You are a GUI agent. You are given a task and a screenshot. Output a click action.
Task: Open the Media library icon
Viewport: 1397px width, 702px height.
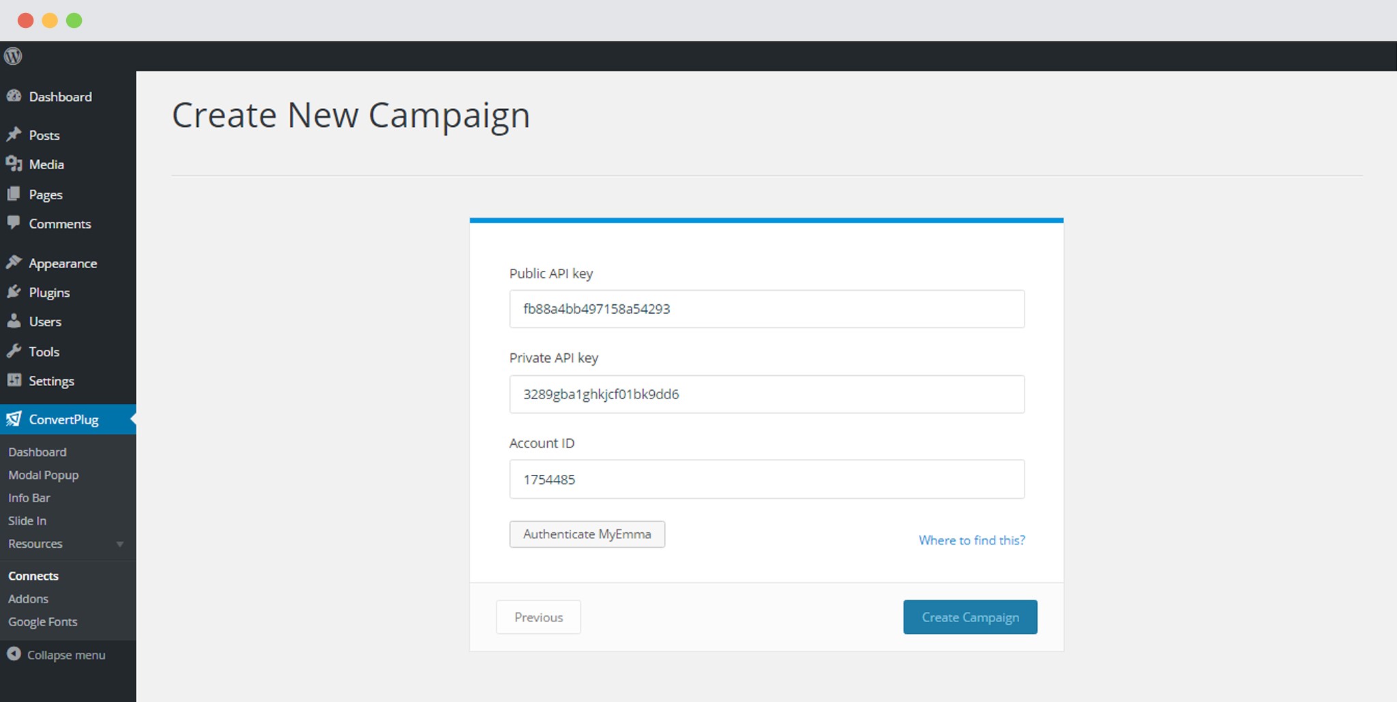[x=14, y=164]
